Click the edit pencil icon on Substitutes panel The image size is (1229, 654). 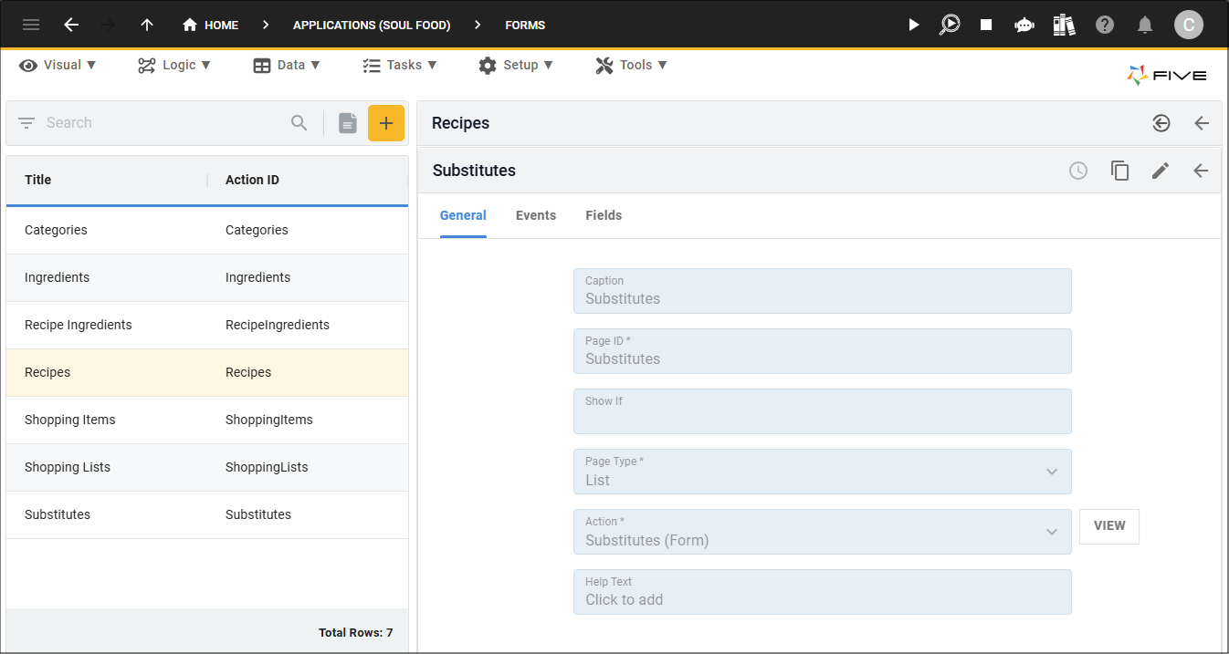pos(1160,171)
